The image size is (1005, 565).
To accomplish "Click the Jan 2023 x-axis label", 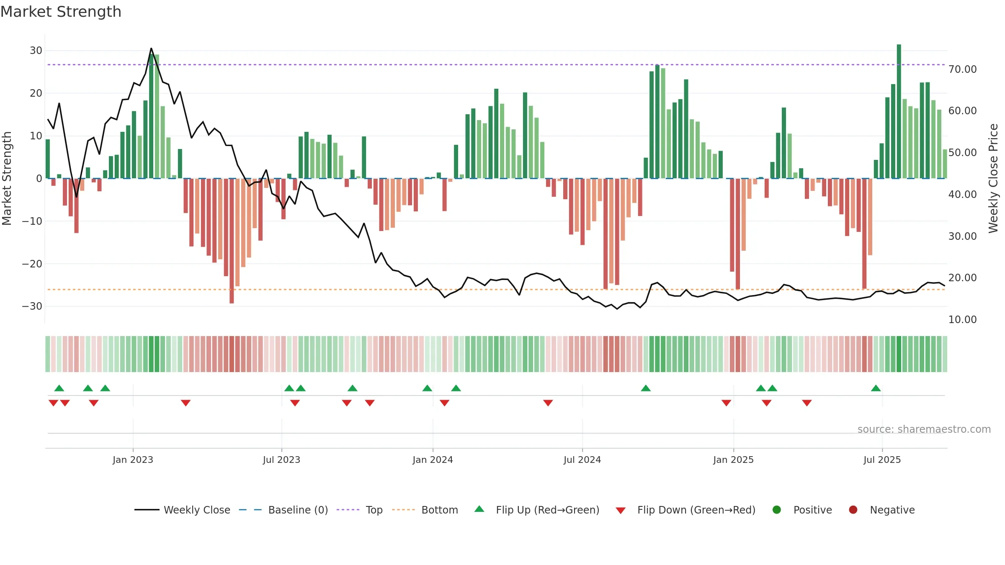I will click(133, 460).
